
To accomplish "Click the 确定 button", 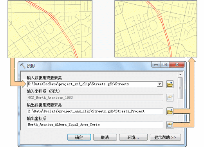I will point(79,137).
